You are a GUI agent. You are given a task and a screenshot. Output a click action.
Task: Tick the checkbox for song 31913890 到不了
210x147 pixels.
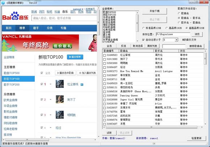105,59
